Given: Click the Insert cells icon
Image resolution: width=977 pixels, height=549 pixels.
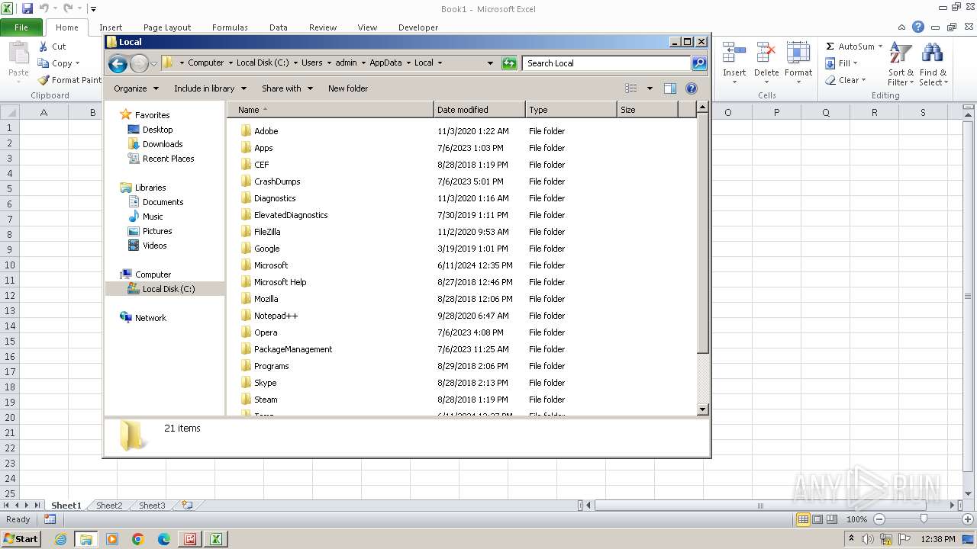Looking at the screenshot, I should (734, 53).
